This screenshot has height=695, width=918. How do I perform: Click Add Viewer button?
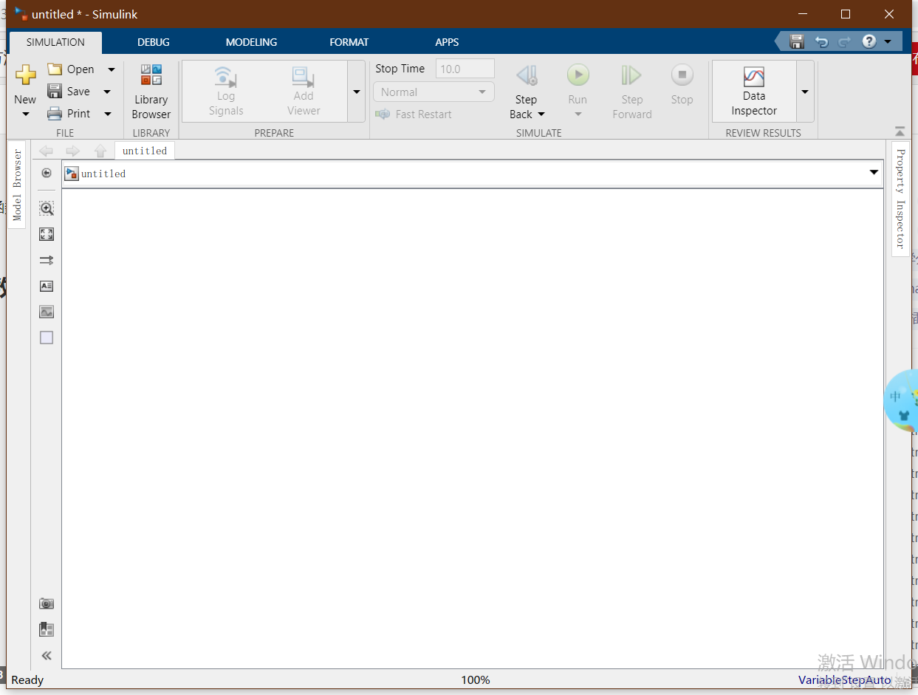[304, 92]
